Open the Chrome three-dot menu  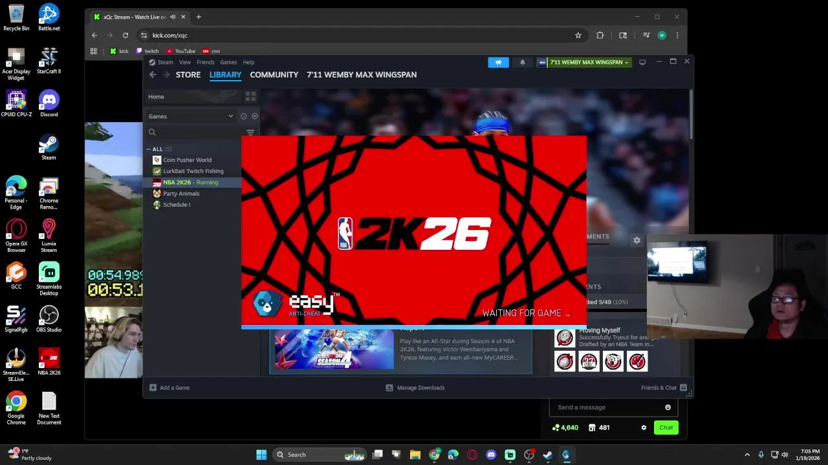(x=677, y=36)
